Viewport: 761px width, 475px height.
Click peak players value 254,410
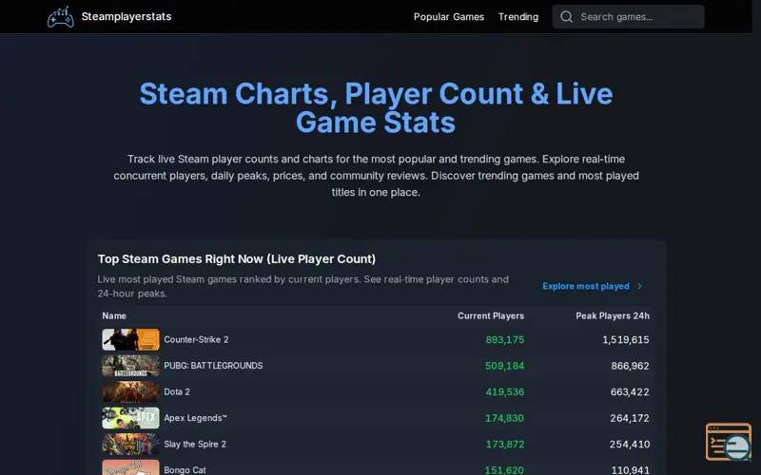[x=630, y=445]
